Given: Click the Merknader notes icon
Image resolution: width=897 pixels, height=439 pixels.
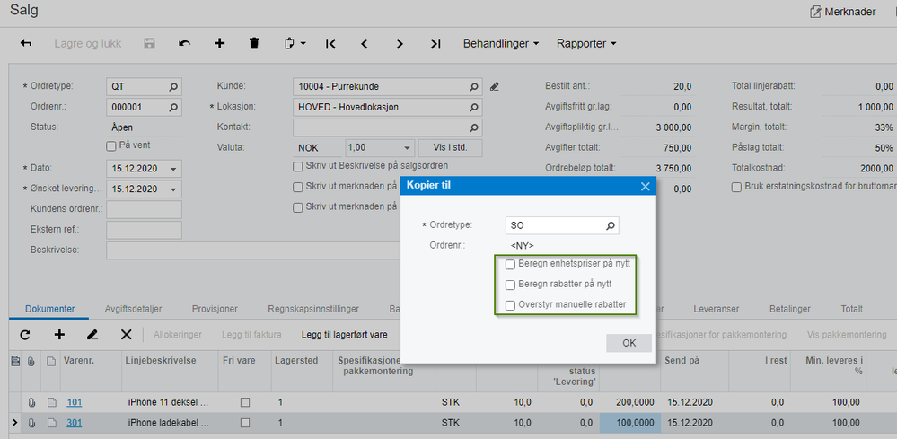Looking at the screenshot, I should 815,12.
